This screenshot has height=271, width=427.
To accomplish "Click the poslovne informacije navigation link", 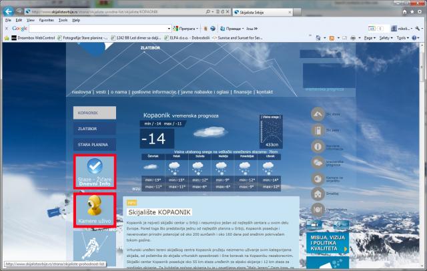I will (x=154, y=92).
